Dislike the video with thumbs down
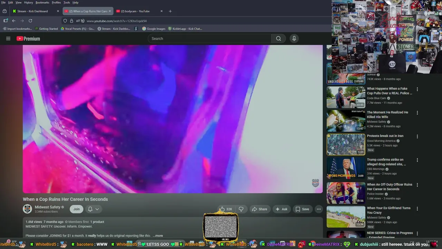Viewport: 442px width, 249px height. [x=241, y=209]
